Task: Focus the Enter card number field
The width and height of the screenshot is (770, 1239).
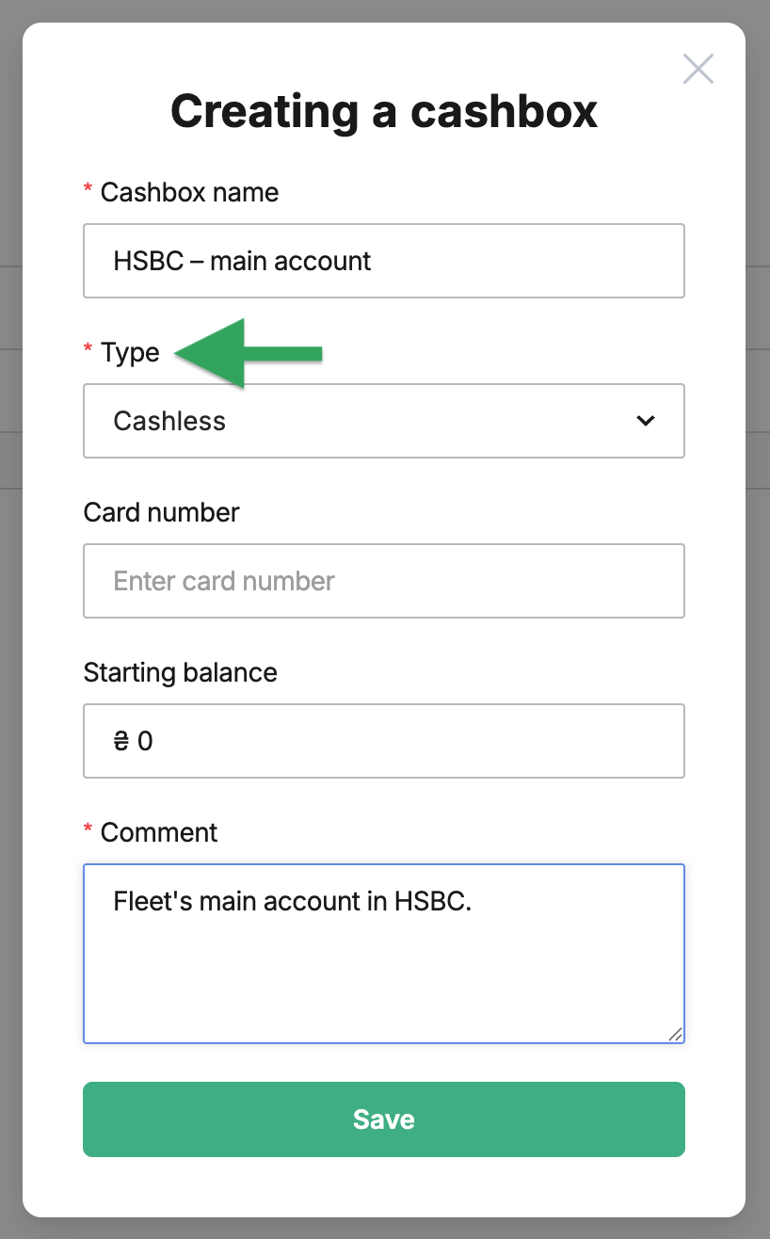Action: click(384, 581)
